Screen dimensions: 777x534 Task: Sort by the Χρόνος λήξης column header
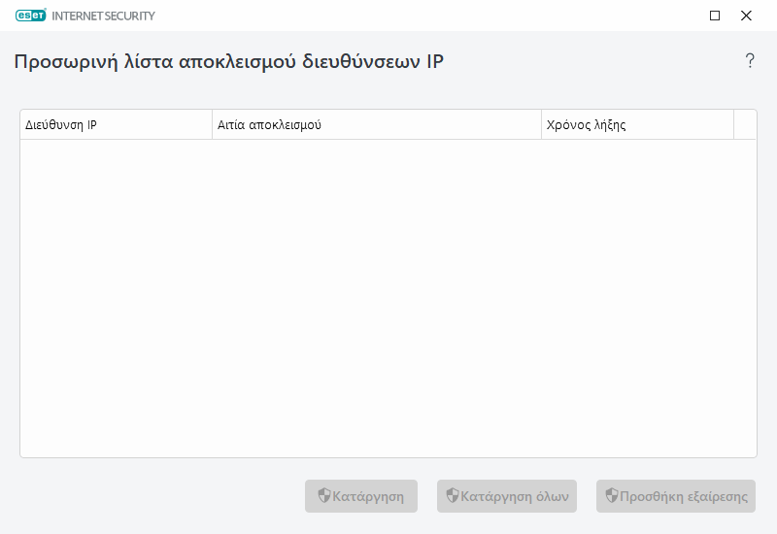(636, 125)
